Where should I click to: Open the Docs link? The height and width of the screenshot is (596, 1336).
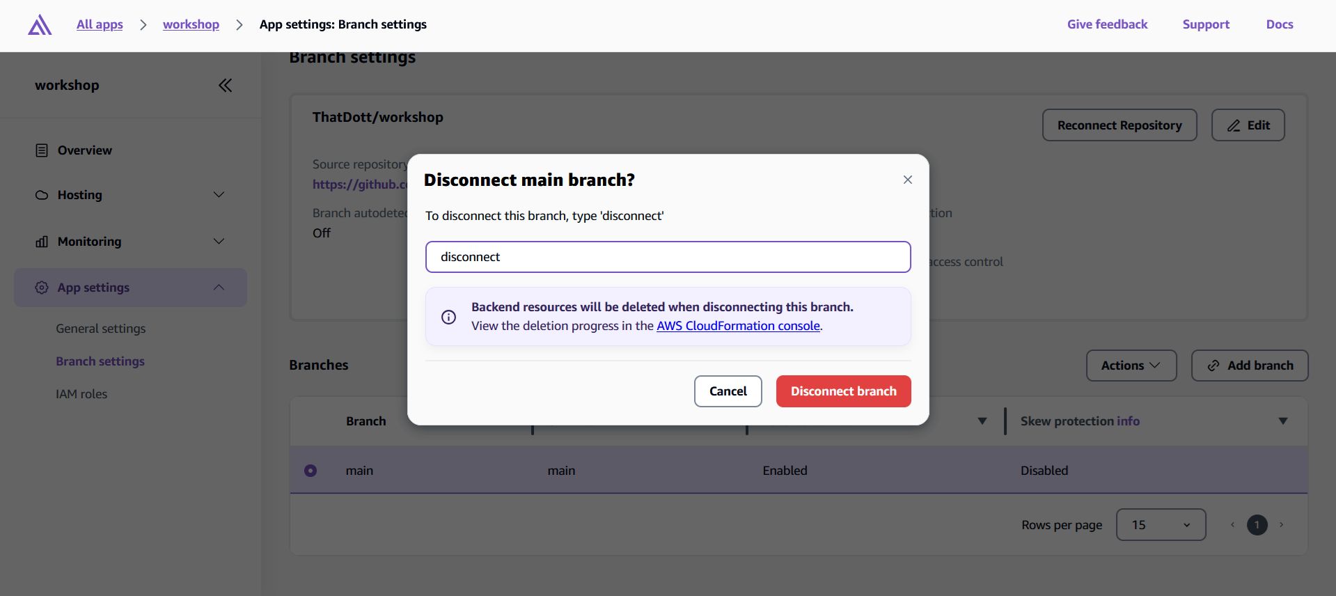1280,24
